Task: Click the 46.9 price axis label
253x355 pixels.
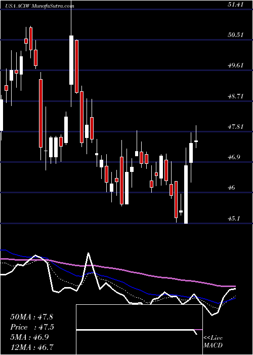Action: click(234, 157)
